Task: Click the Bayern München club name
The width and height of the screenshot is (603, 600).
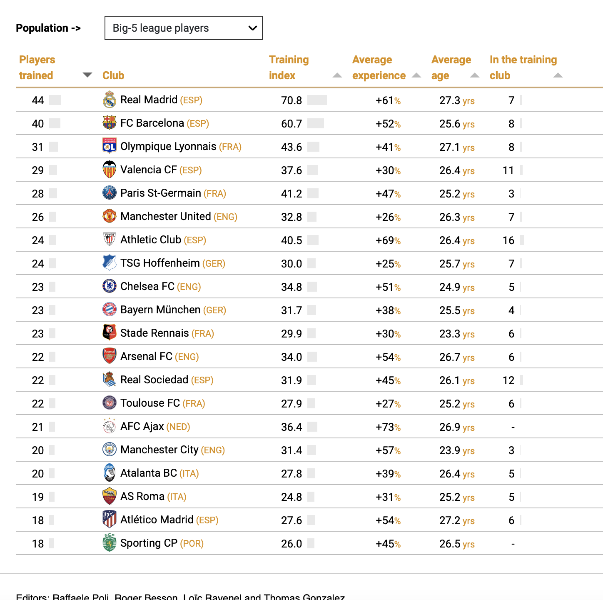Action: 160,310
